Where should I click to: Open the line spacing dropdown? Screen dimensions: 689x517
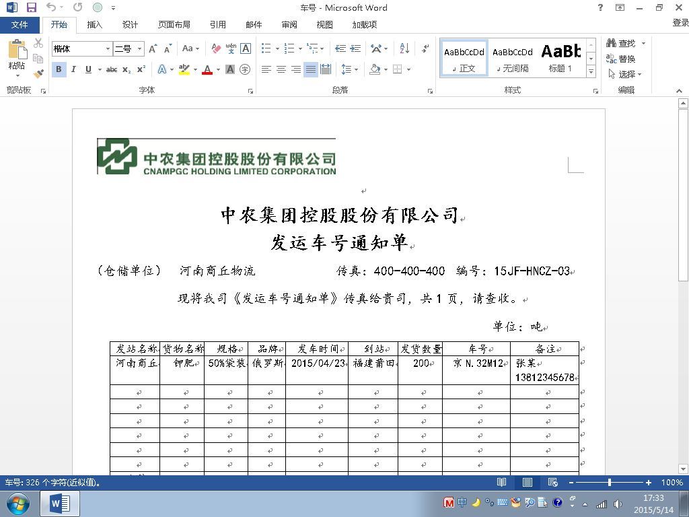(x=350, y=69)
